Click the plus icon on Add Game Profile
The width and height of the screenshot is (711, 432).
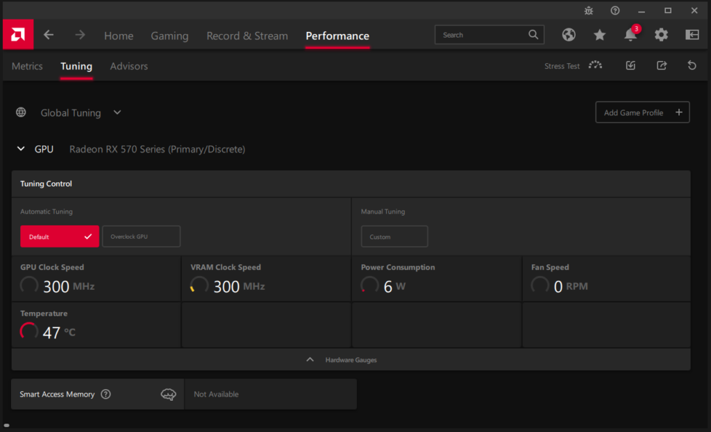679,112
